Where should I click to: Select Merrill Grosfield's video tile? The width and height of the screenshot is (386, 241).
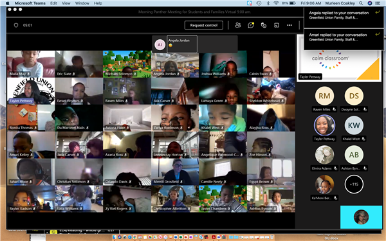175,172
